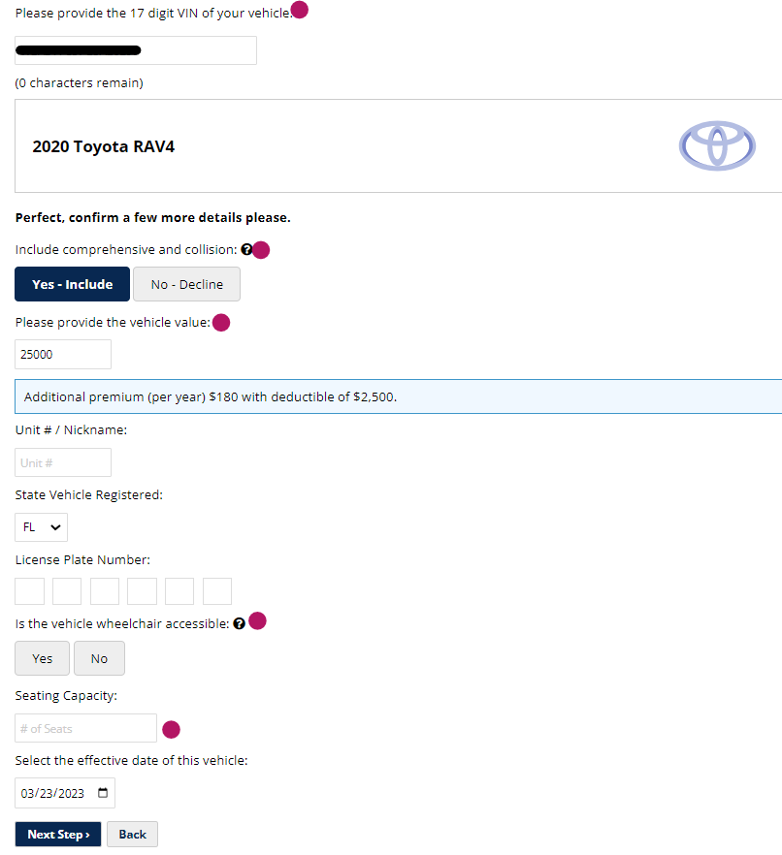Image resolution: width=782 pixels, height=855 pixels.
Task: Open help icon for comprehensive and collision
Action: tap(246, 249)
